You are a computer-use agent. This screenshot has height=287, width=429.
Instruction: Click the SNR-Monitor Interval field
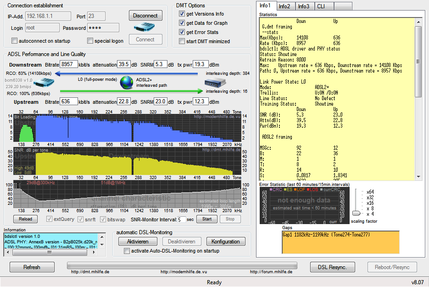[182, 219]
